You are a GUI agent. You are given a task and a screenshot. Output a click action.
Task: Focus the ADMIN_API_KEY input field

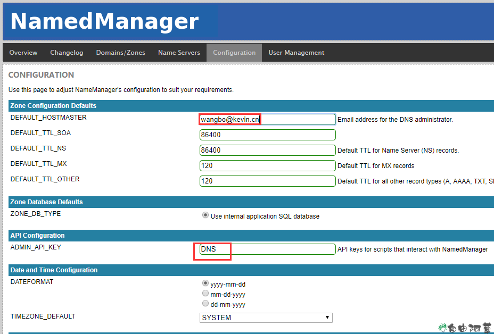pos(267,249)
